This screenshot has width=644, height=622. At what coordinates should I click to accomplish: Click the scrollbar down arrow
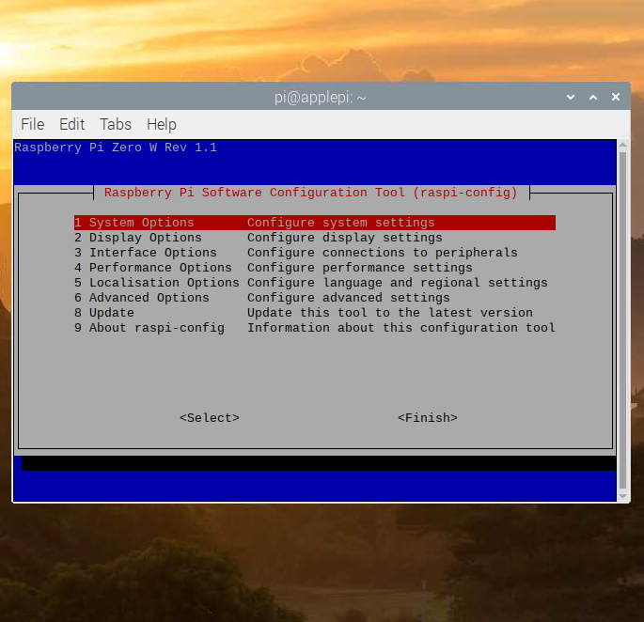point(622,497)
